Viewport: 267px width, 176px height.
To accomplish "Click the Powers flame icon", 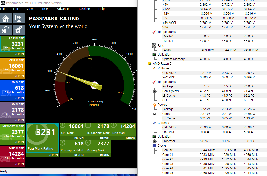I will (154, 105).
